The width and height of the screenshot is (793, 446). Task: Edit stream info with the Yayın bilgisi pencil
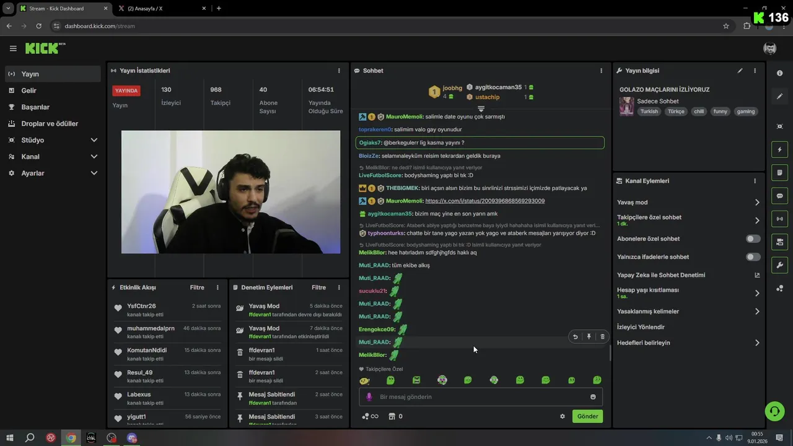tap(740, 71)
